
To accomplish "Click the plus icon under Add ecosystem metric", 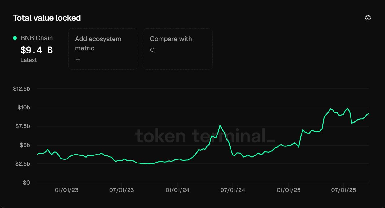I will click(78, 59).
